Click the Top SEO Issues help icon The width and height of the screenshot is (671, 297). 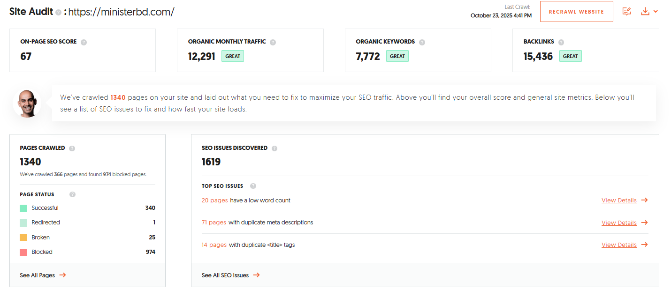point(253,186)
